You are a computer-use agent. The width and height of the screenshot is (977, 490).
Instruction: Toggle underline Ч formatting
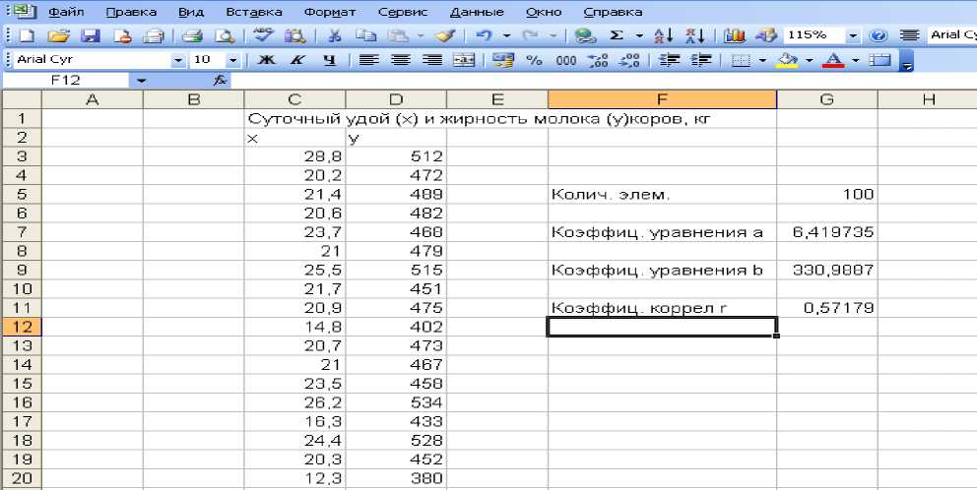click(330, 60)
